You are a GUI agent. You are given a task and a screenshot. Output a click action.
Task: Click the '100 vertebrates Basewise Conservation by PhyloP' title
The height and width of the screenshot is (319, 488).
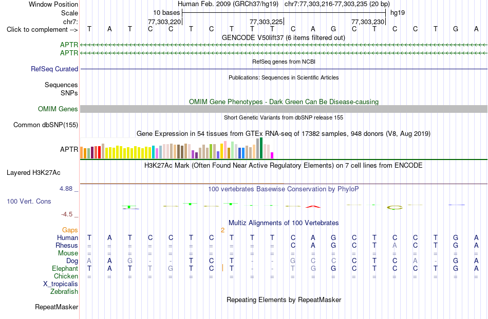point(284,189)
